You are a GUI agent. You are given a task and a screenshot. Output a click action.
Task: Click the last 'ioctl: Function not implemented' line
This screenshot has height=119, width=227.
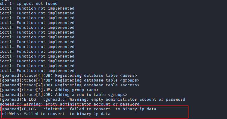[x=37, y=71]
